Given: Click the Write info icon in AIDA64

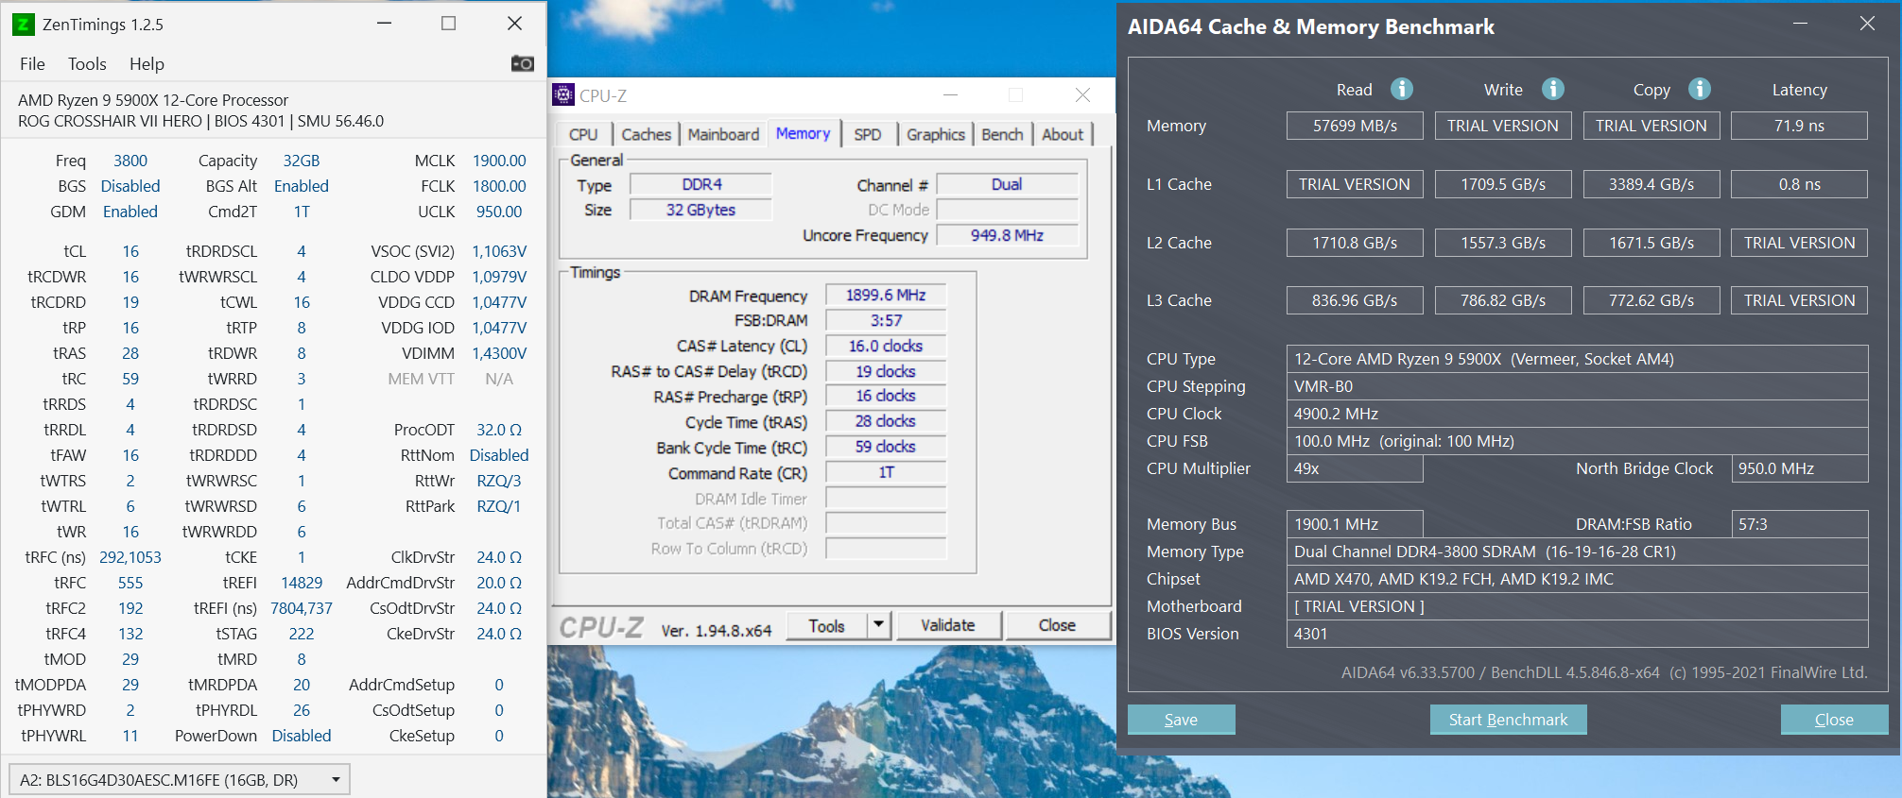Looking at the screenshot, I should (x=1552, y=89).
